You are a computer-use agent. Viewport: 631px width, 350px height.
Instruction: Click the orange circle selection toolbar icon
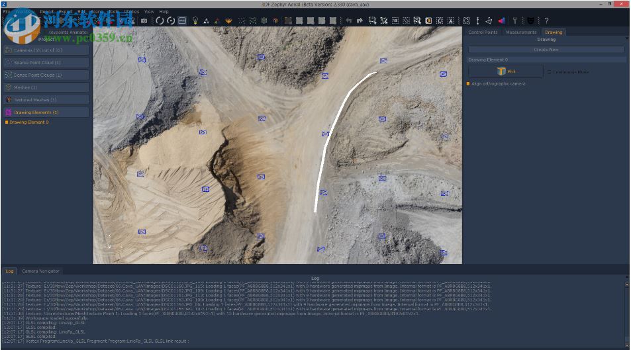click(x=428, y=21)
